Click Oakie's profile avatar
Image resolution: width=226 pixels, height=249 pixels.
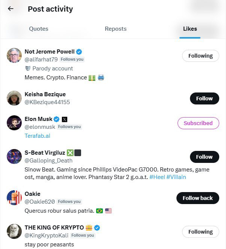tap(14, 198)
